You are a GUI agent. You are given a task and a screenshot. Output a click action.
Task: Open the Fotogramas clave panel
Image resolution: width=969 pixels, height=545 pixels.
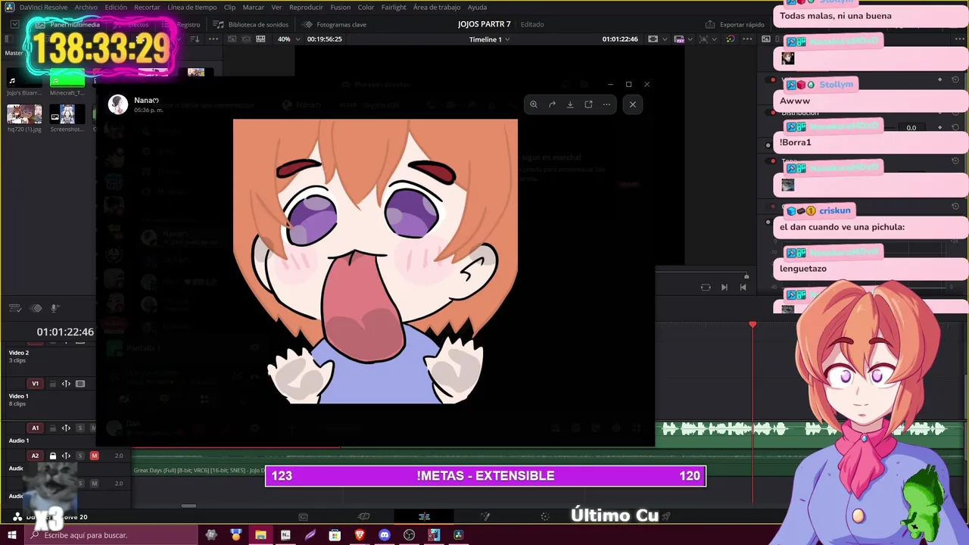335,24
